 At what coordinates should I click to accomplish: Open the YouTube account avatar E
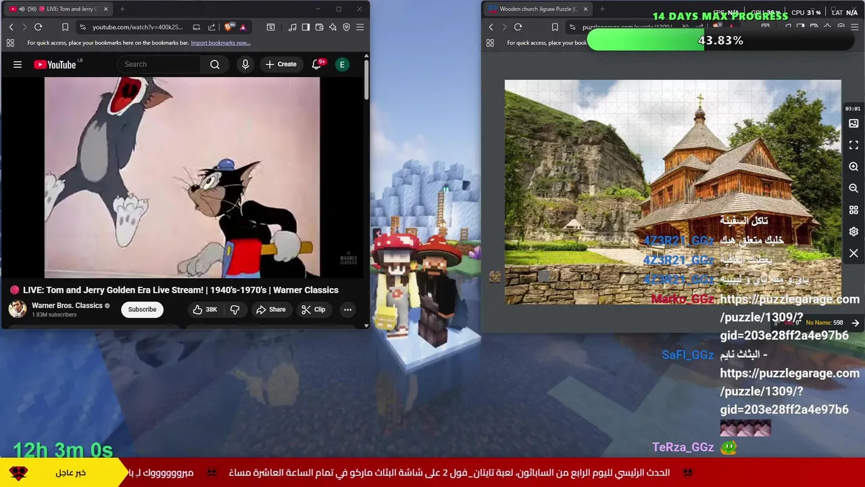point(342,64)
